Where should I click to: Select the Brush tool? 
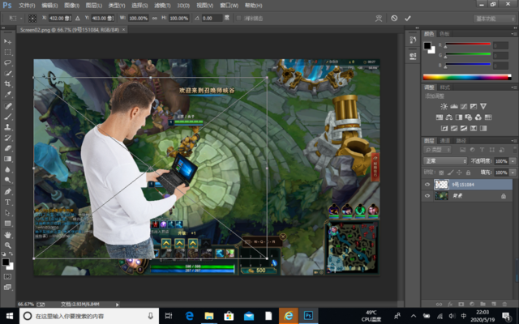coord(7,117)
